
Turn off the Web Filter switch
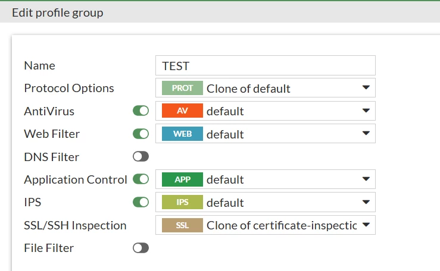click(x=141, y=134)
